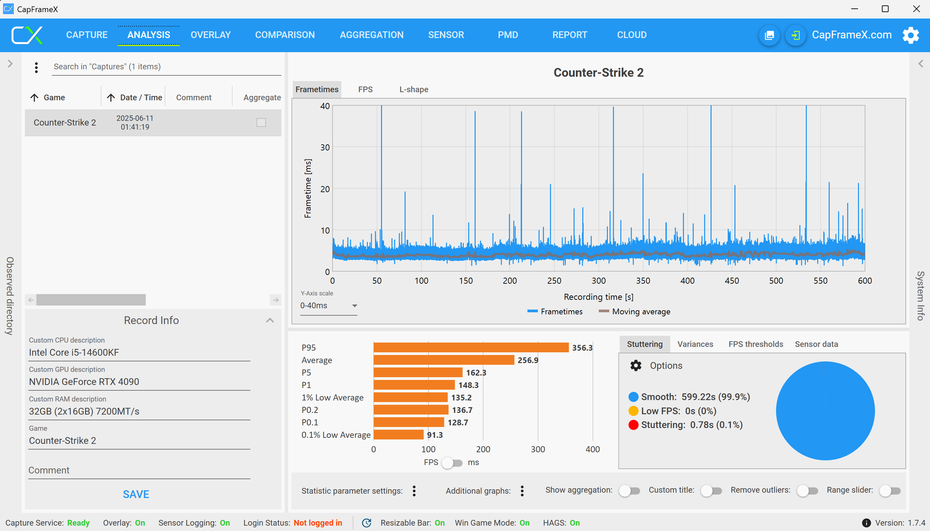The image size is (930, 531).
Task: Edit the Custom CPU description field
Action: coord(139,352)
